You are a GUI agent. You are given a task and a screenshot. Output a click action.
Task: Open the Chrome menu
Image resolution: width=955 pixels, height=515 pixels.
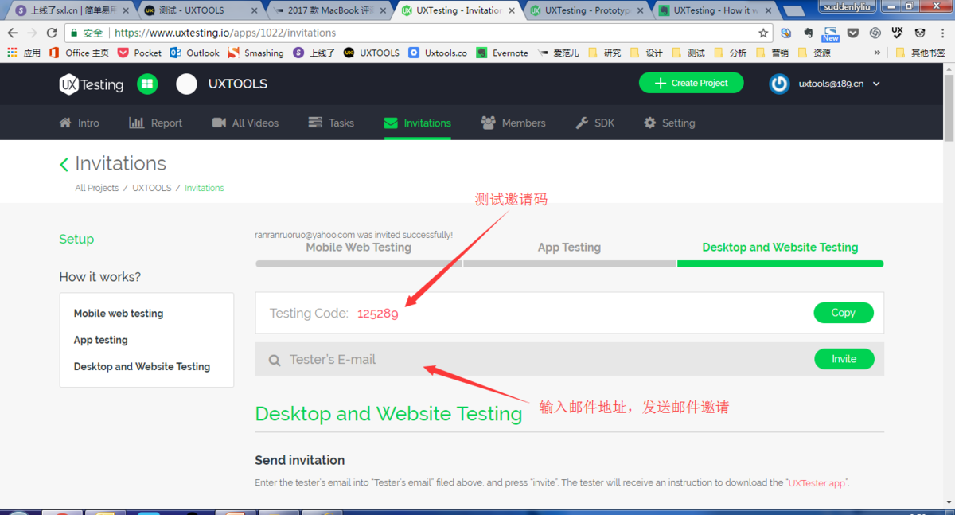942,33
